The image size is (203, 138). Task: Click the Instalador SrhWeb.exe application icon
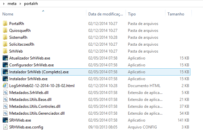tap(5, 79)
